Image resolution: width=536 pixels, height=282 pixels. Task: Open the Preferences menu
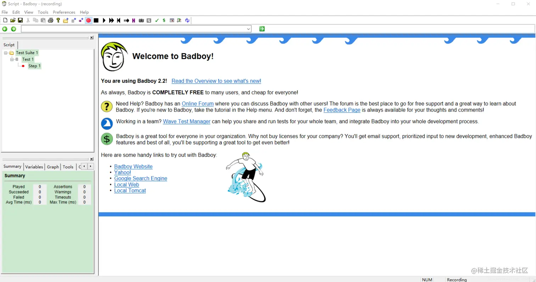[x=64, y=12]
